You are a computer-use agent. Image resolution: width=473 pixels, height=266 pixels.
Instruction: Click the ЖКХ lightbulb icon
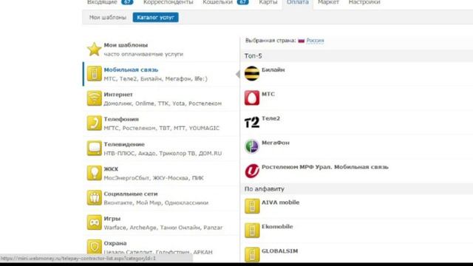point(94,173)
